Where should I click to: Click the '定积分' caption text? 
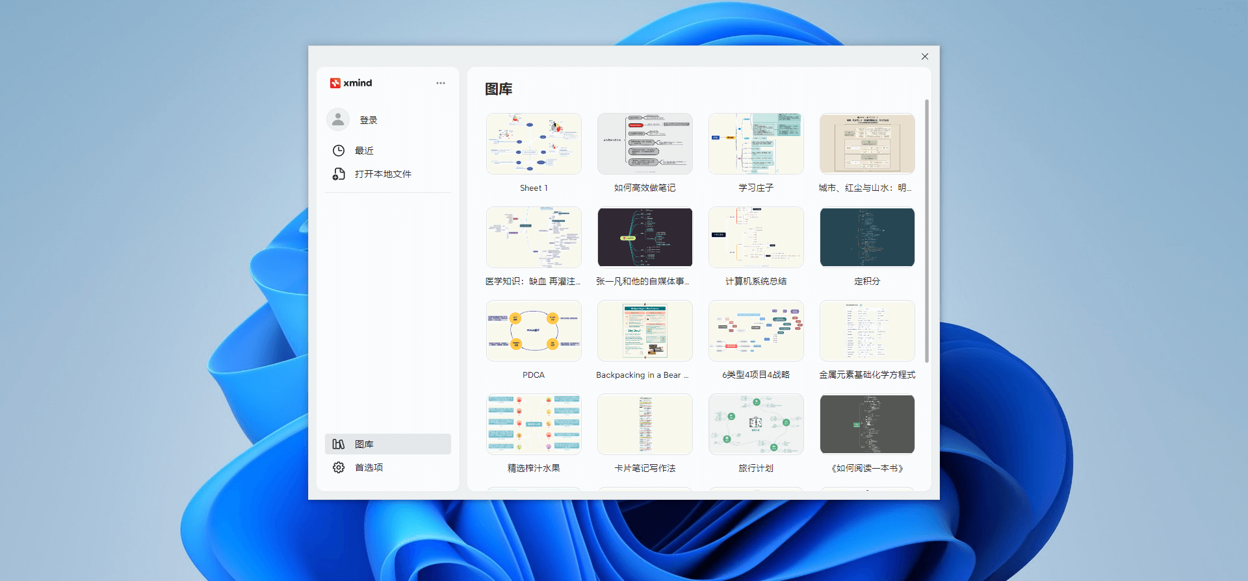[x=867, y=281]
